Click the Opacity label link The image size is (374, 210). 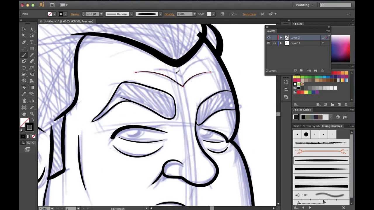click(x=169, y=14)
